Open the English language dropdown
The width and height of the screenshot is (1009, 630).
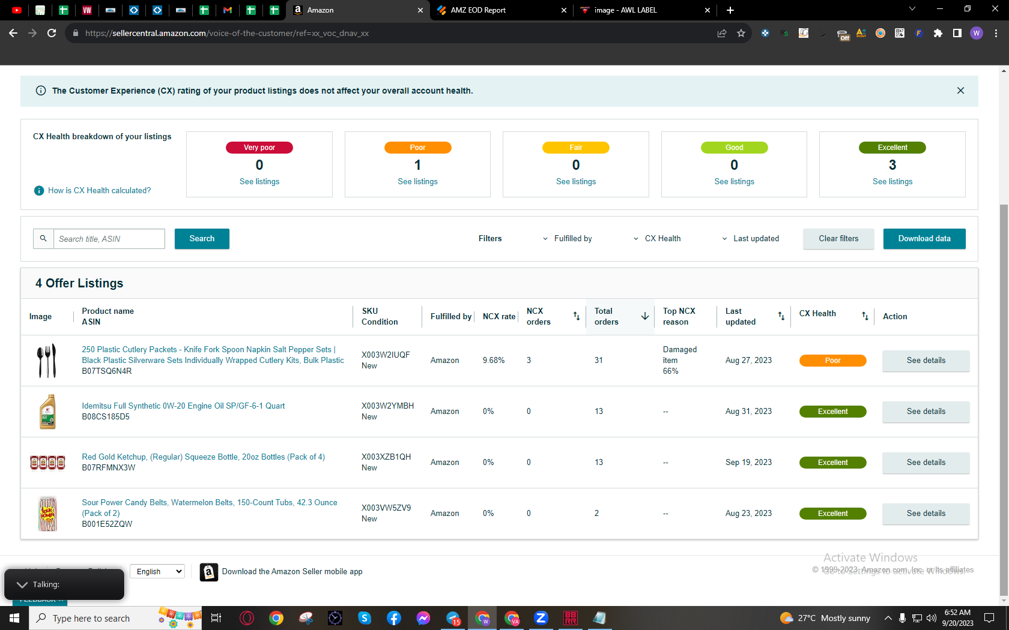(x=157, y=572)
